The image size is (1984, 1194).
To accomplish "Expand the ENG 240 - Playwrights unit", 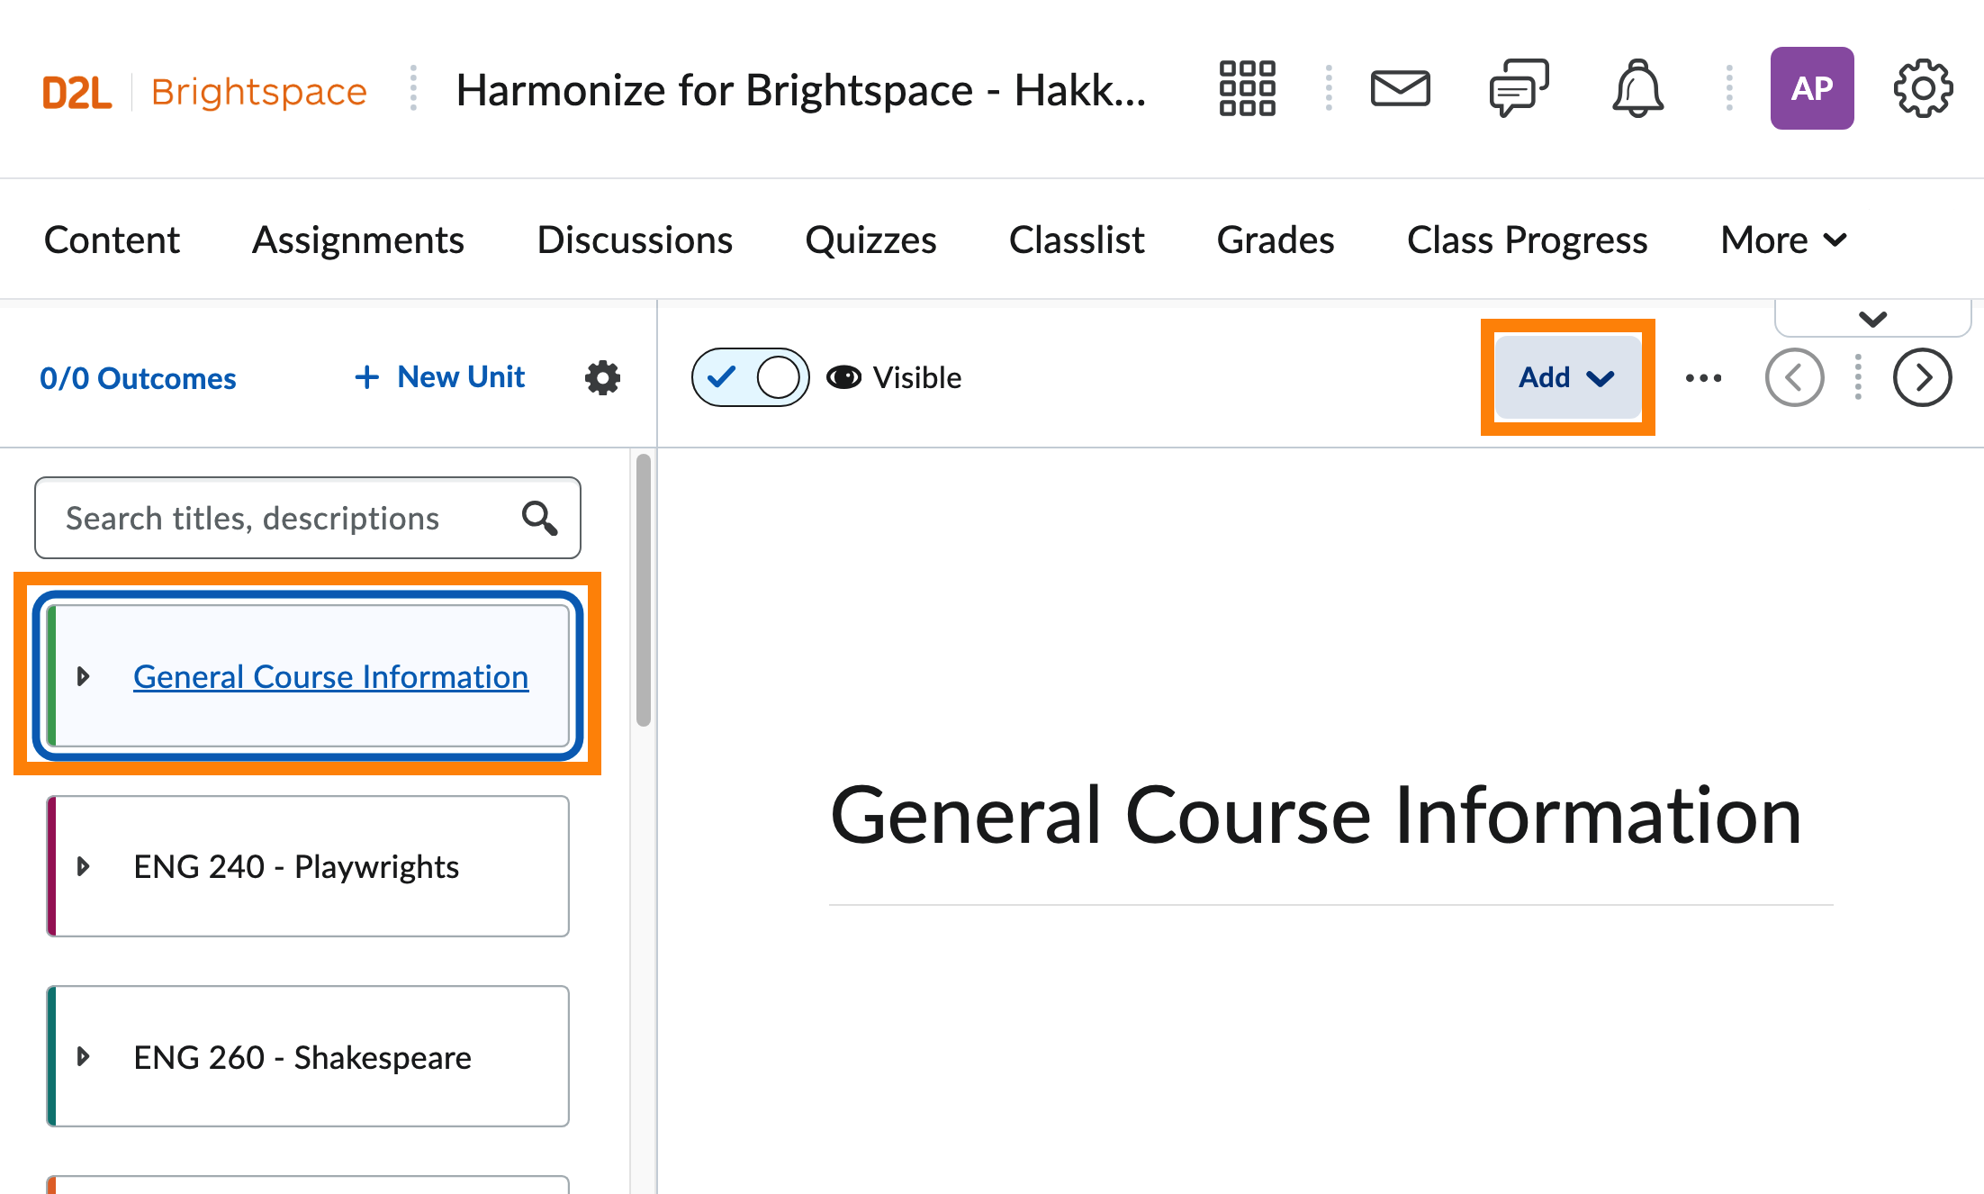I will 85,866.
